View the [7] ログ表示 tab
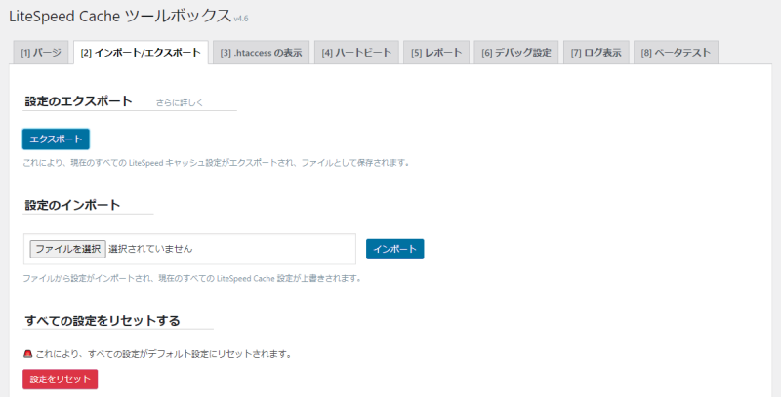 [596, 53]
